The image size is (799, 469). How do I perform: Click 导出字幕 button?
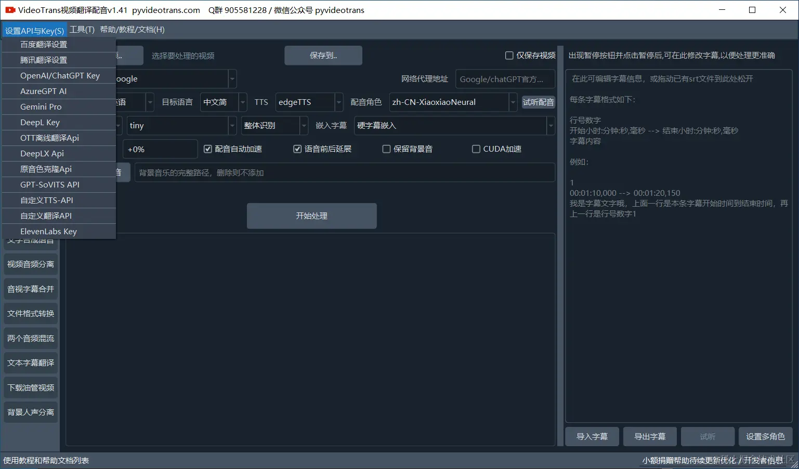[x=650, y=437]
